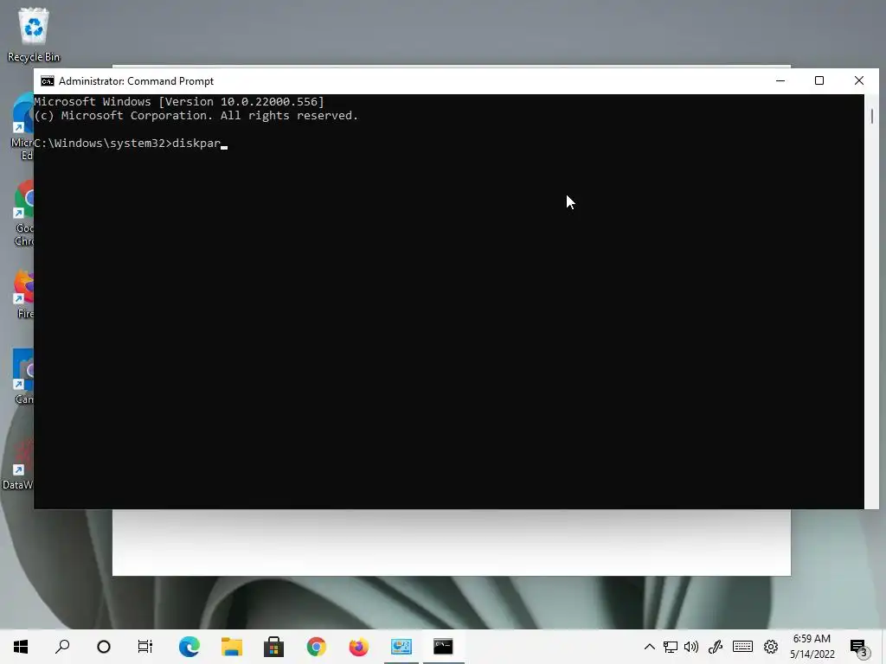Click 'Microsoft Windows [Version 10.0.22000.556]' line
The height and width of the screenshot is (664, 886).
pos(179,102)
